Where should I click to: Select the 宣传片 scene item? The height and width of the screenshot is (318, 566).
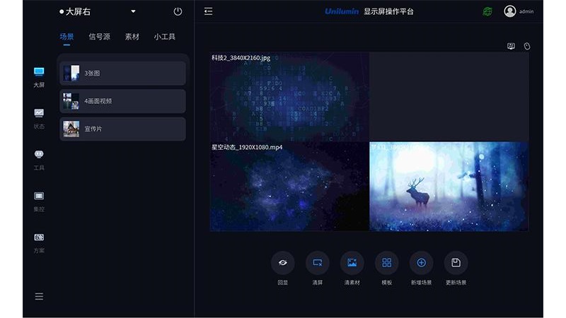point(122,129)
